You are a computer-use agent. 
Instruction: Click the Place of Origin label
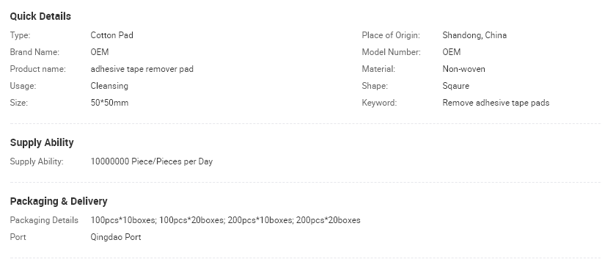(x=391, y=35)
